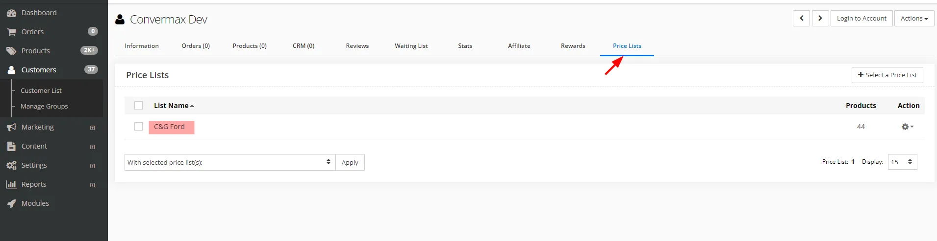Change the Display count selector

[902, 162]
